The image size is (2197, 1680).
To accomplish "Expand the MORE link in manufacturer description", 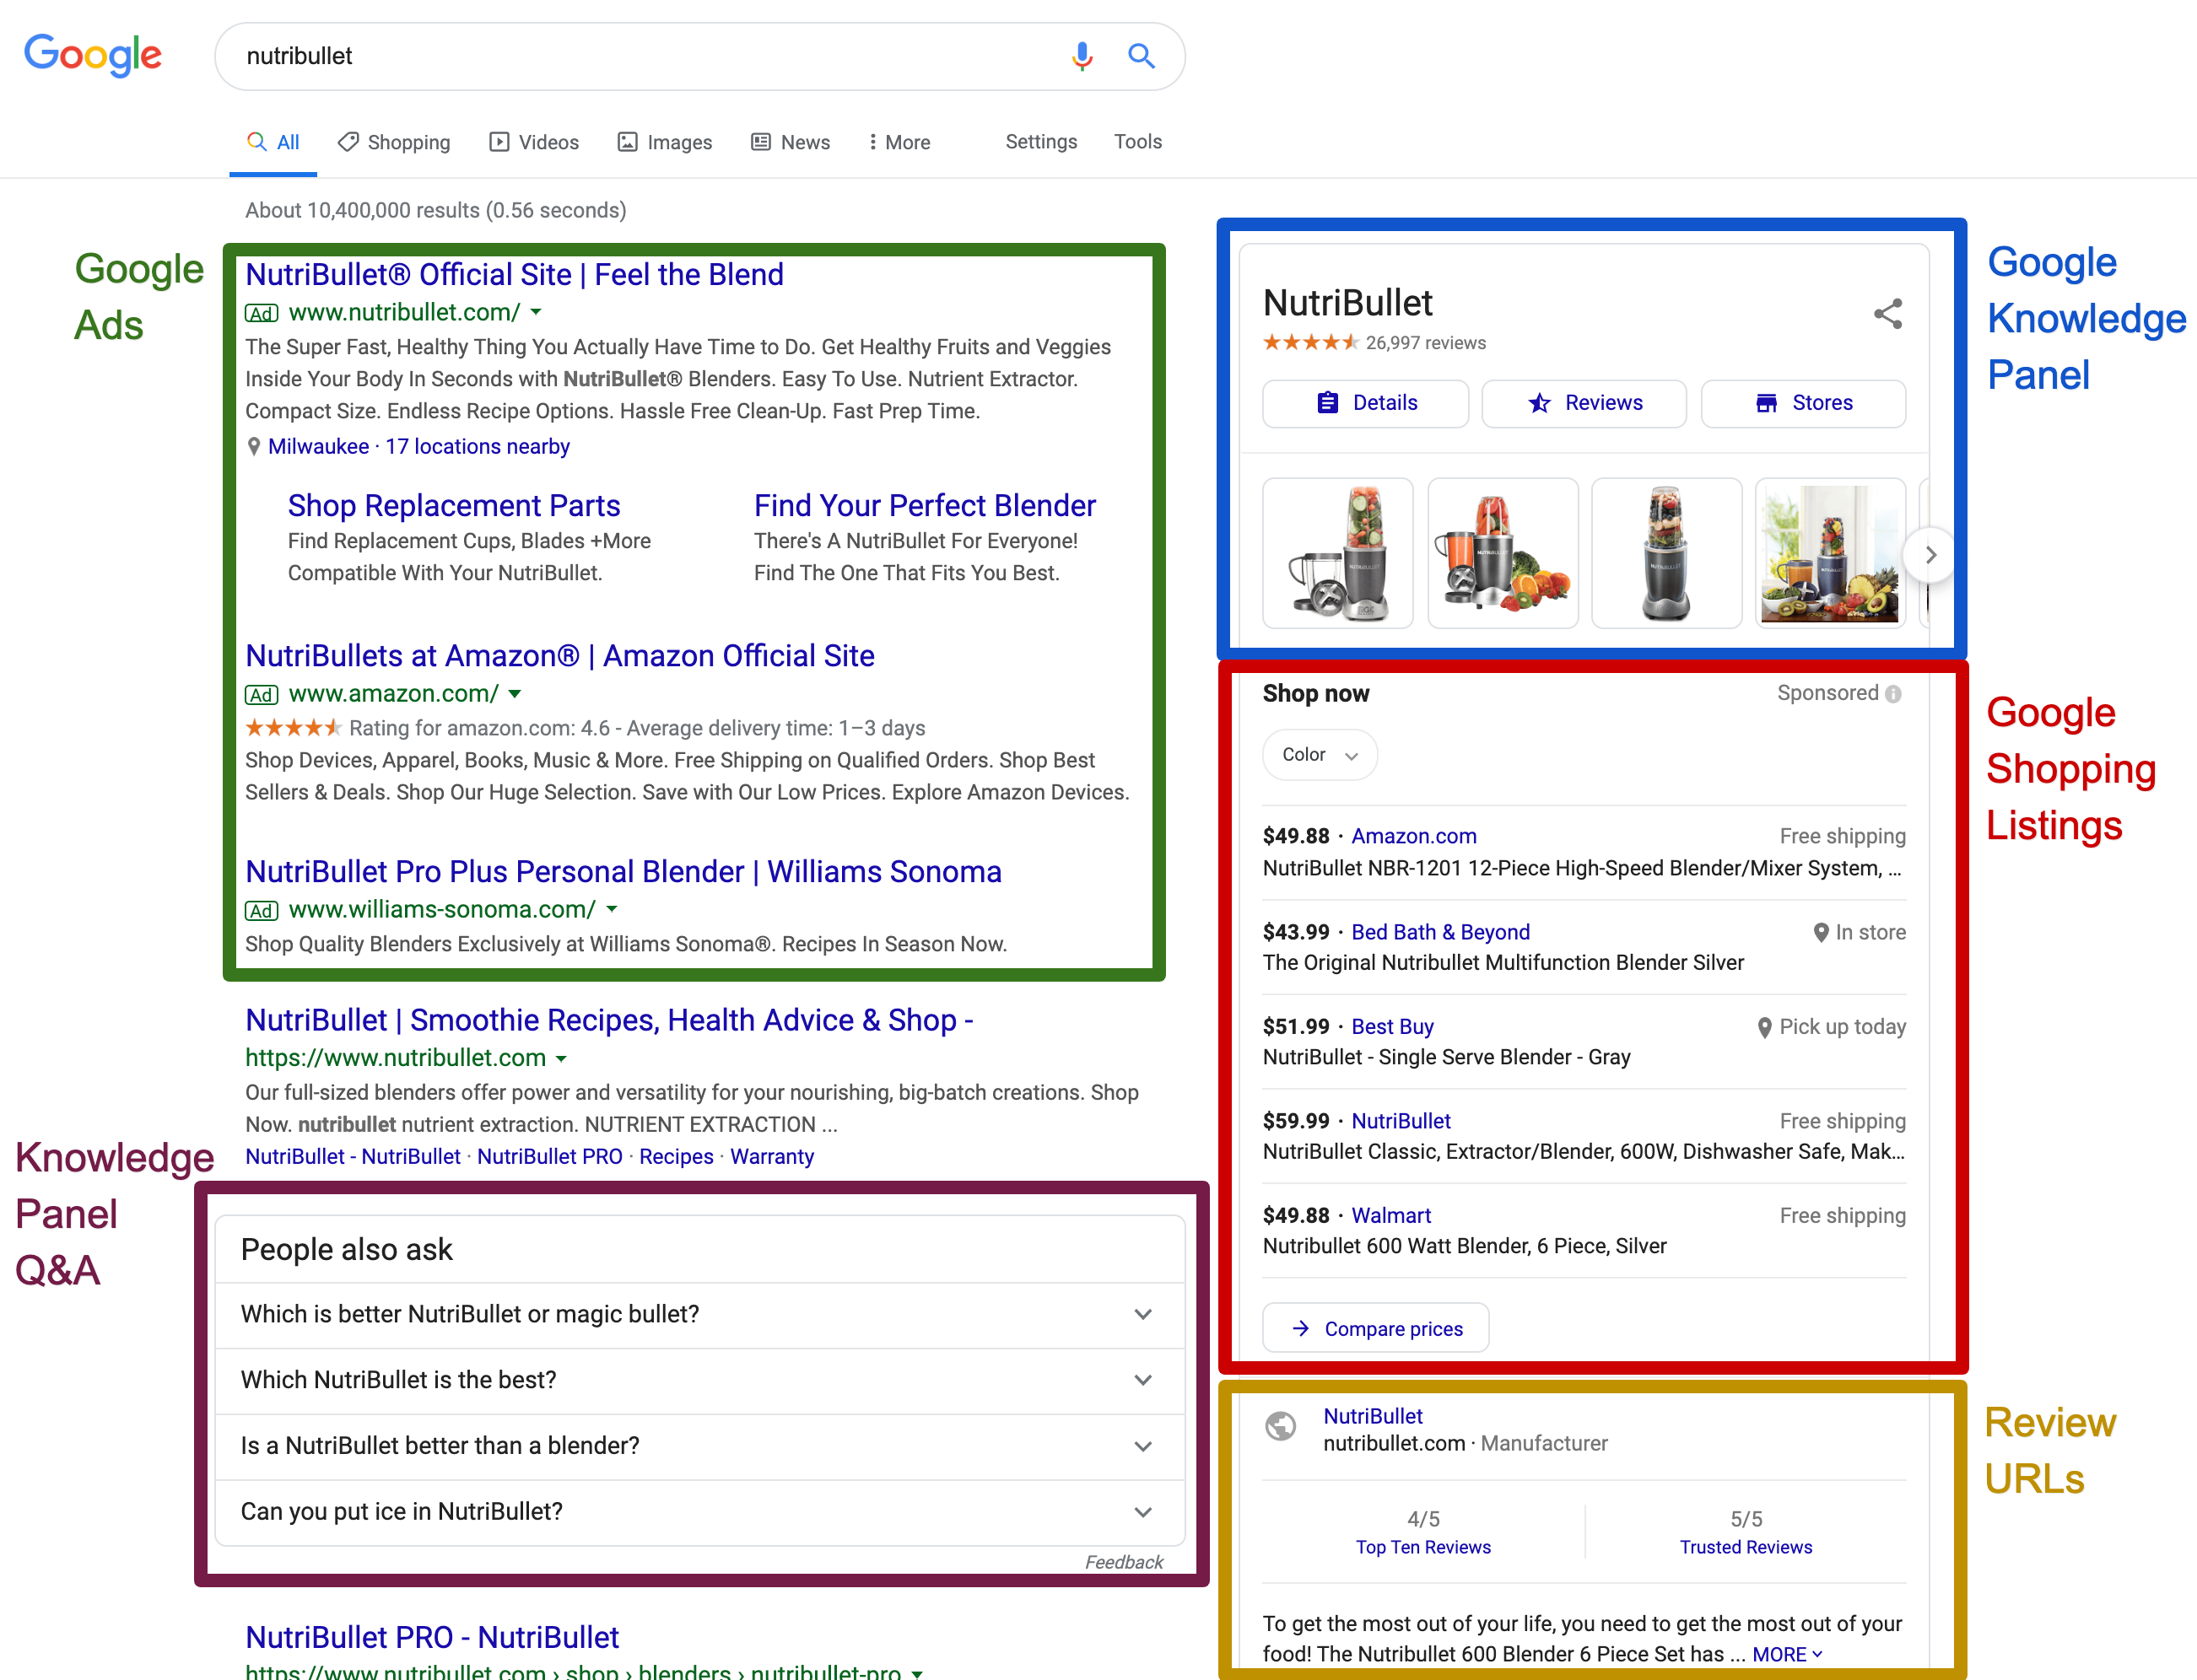I will coord(1787,1655).
